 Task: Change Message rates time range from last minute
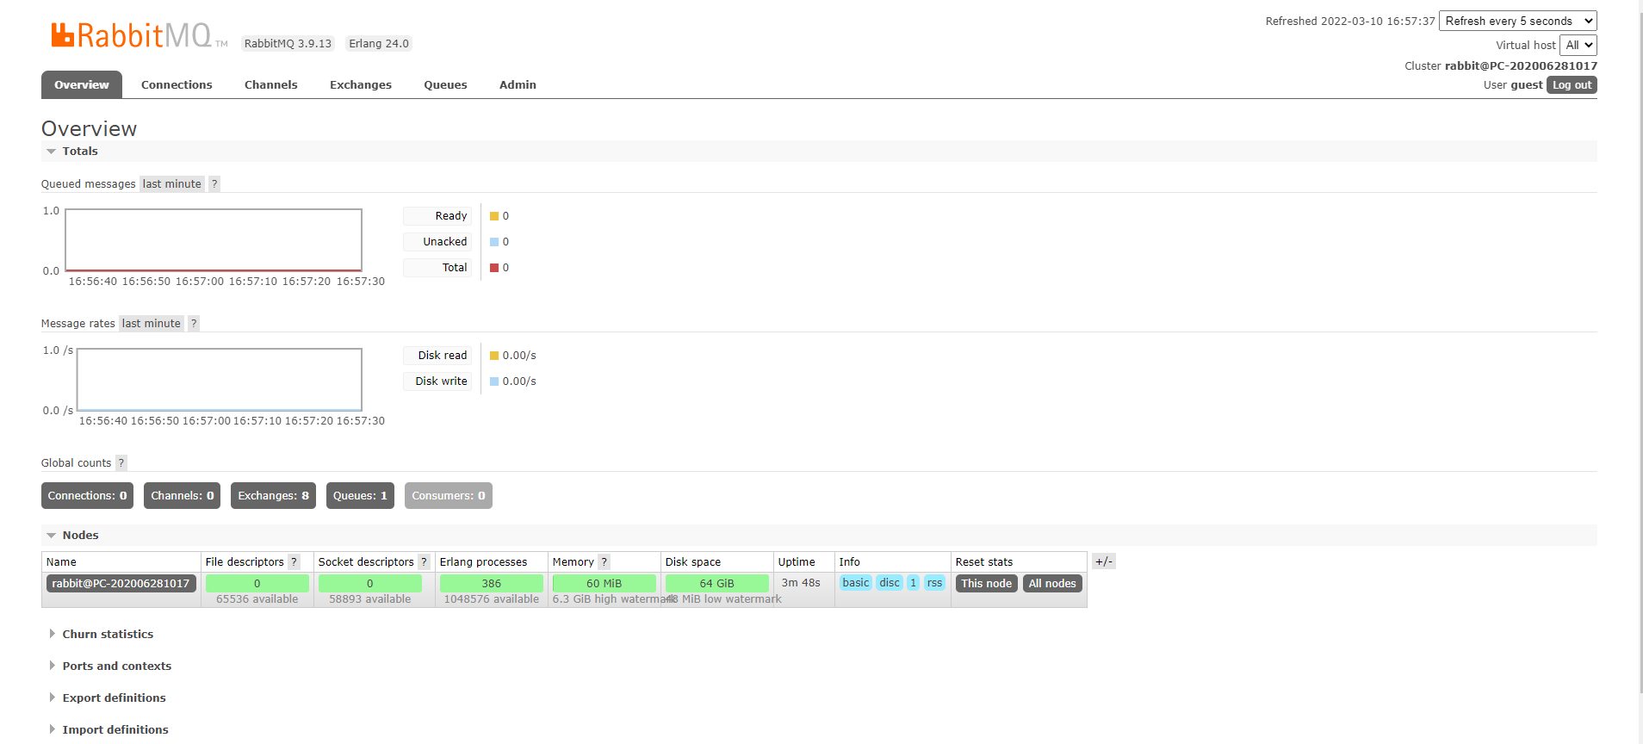pos(152,323)
